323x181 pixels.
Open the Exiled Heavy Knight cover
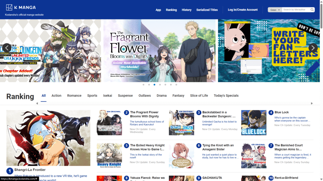(109, 156)
